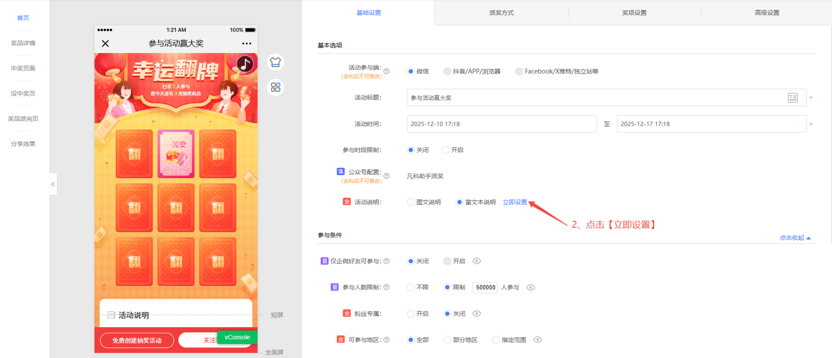Screen dimensions: 832x358
Task: Open the skin (shirt) icon beside preview
Action: [x=275, y=62]
